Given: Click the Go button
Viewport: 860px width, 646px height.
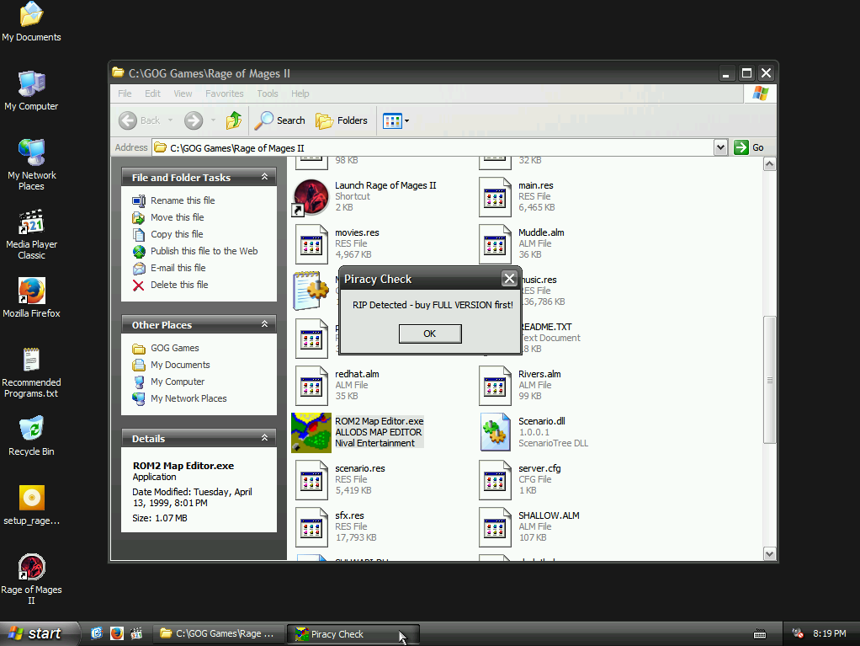Looking at the screenshot, I should (x=749, y=147).
